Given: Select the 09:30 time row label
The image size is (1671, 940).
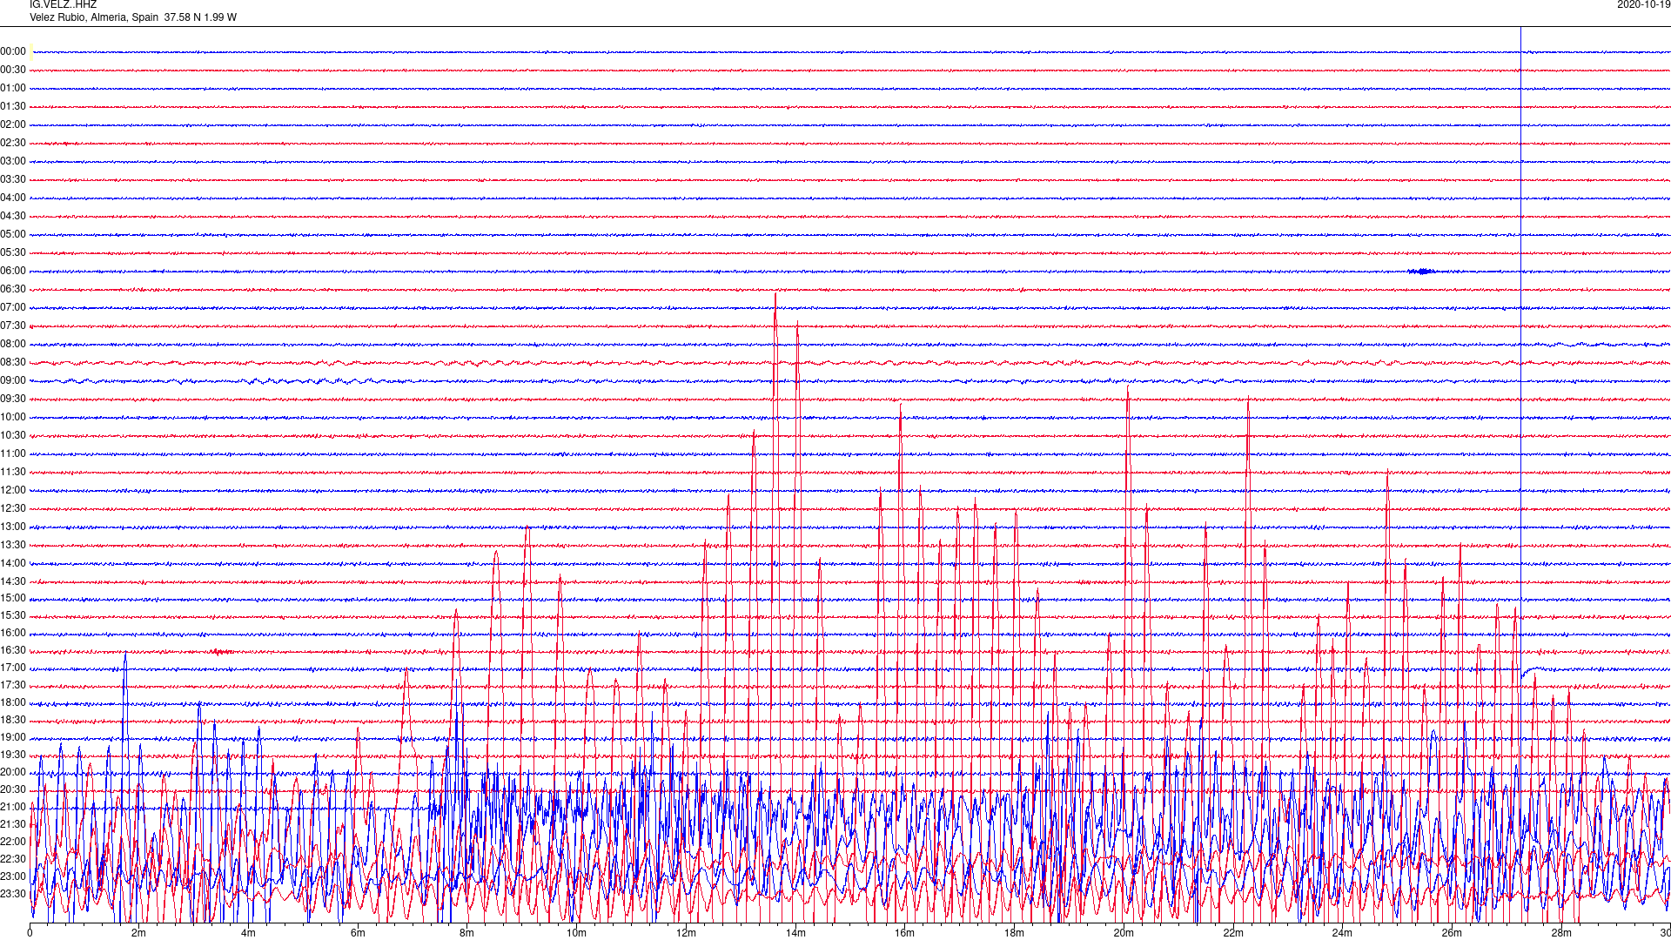Looking at the screenshot, I should coord(13,399).
